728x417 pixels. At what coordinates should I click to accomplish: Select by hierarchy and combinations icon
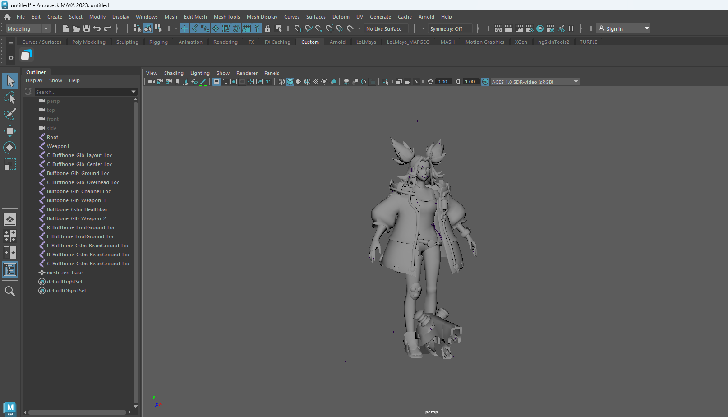tap(138, 28)
